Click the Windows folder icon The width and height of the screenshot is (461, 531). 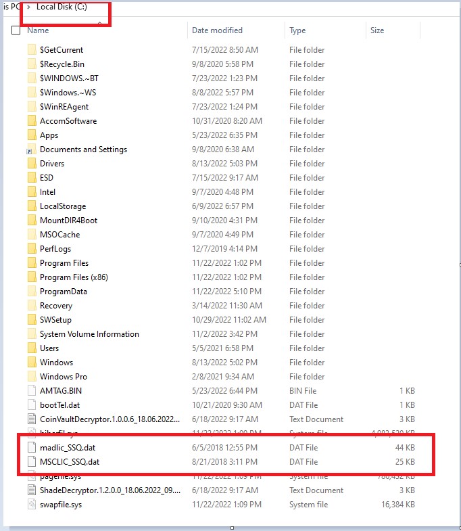tap(31, 363)
